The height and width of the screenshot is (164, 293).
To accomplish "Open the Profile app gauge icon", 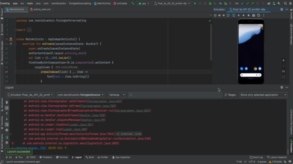I will coord(220,3).
